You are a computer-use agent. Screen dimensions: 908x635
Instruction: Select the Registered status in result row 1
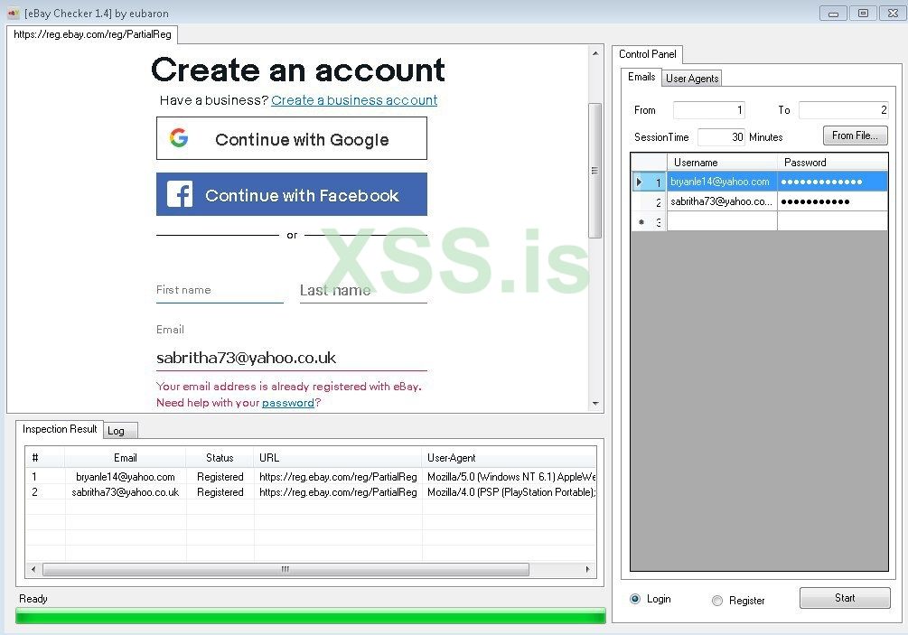point(220,476)
